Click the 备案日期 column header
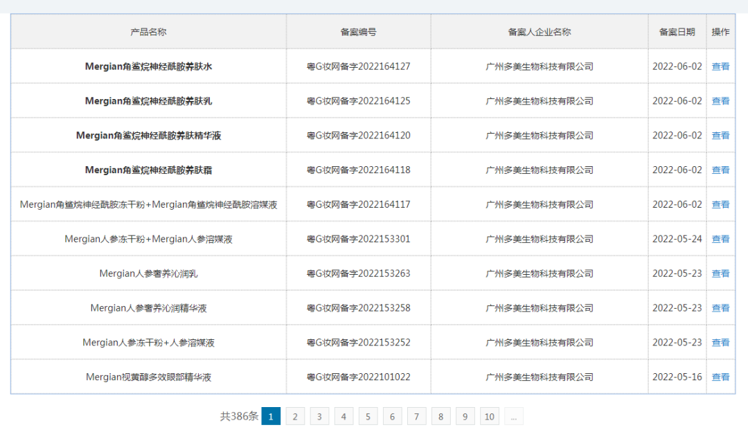748x432 pixels. [677, 32]
